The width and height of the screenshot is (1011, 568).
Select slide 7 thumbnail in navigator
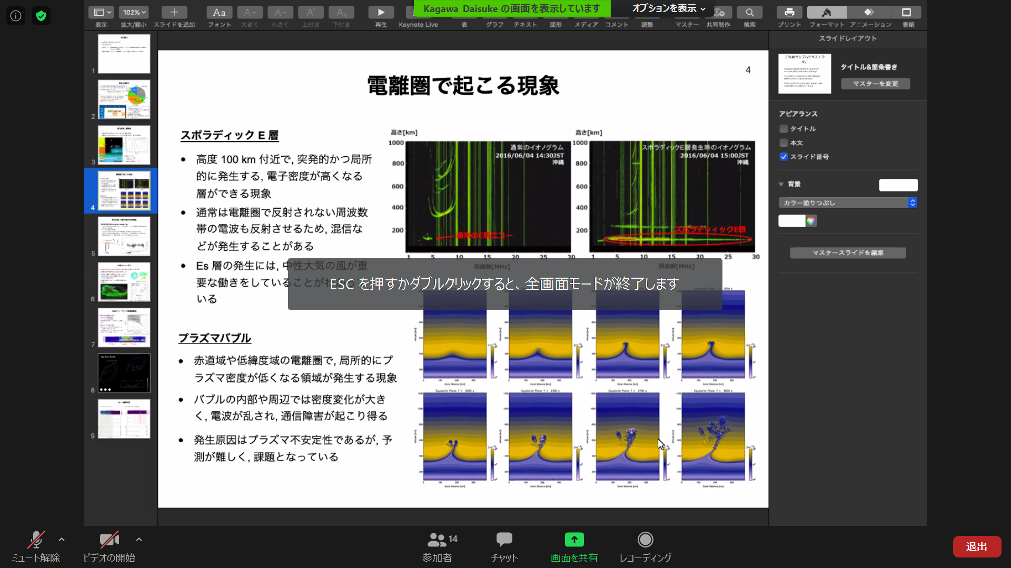pyautogui.click(x=124, y=328)
